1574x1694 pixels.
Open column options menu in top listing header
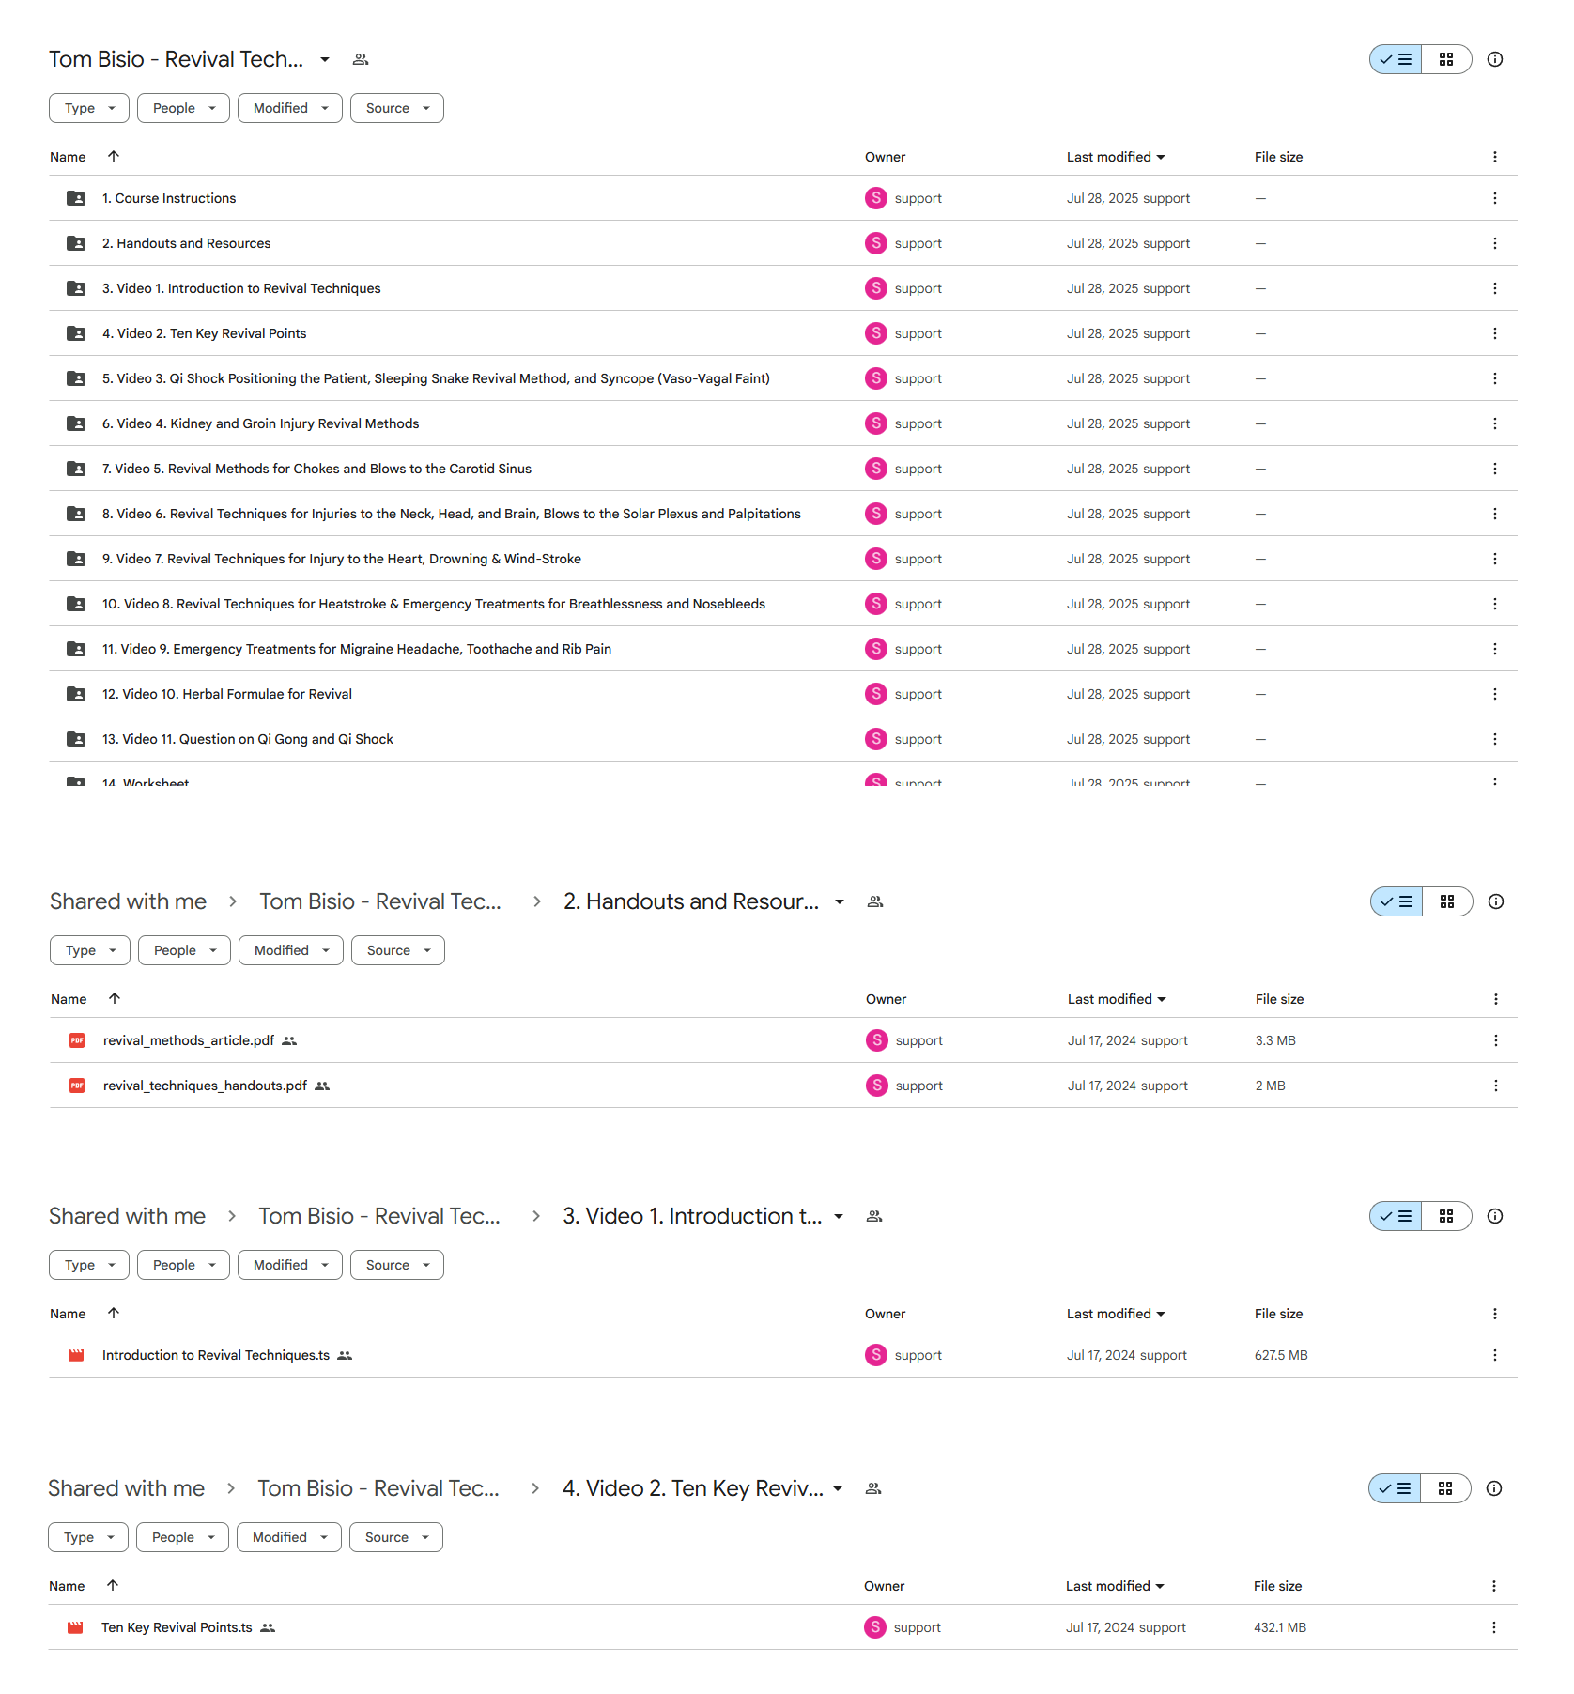coord(1495,157)
